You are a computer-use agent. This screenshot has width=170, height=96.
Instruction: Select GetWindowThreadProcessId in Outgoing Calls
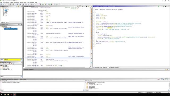pos(95,85)
